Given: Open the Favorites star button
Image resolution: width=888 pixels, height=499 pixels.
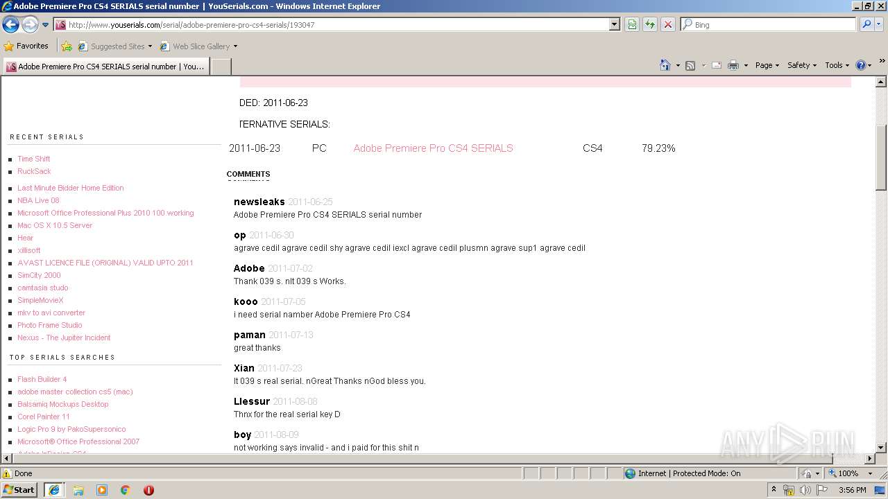Looking at the screenshot, I should click(26, 46).
